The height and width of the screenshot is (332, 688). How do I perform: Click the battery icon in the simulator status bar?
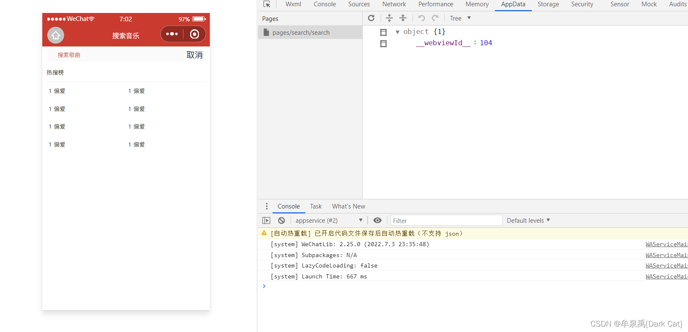point(199,19)
